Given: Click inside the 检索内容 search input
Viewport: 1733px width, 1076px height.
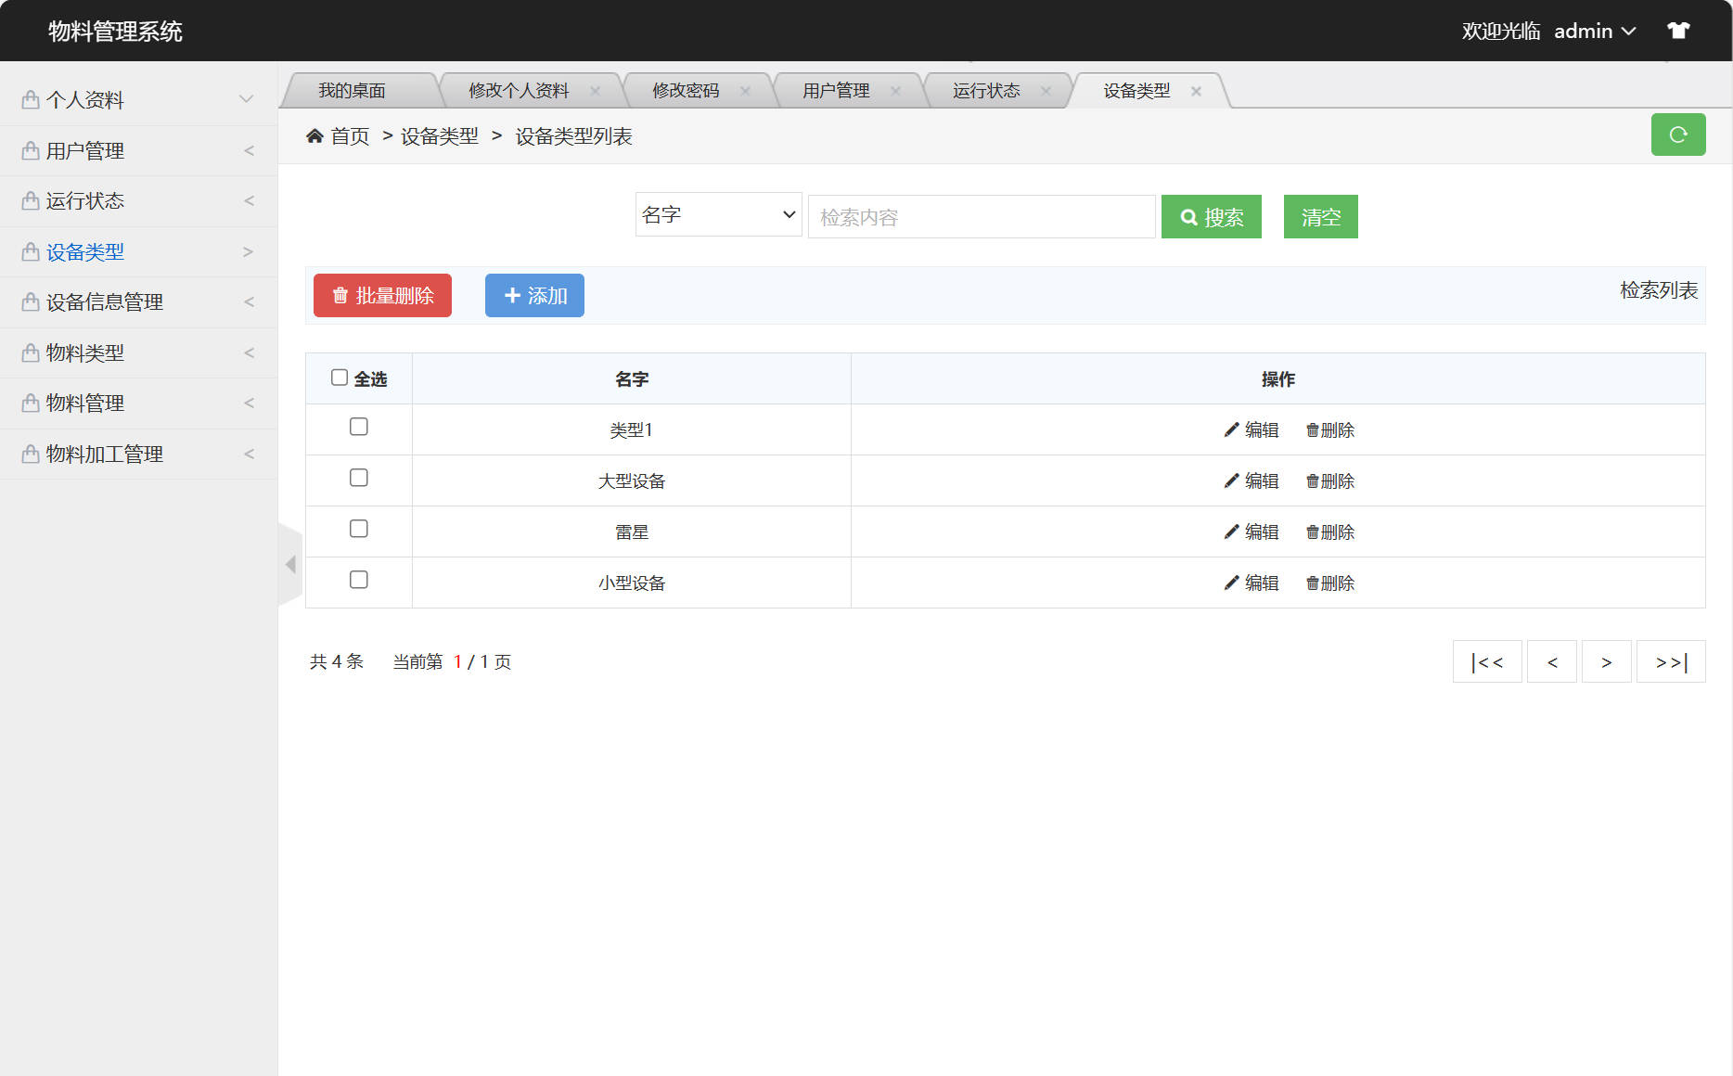Looking at the screenshot, I should [981, 216].
